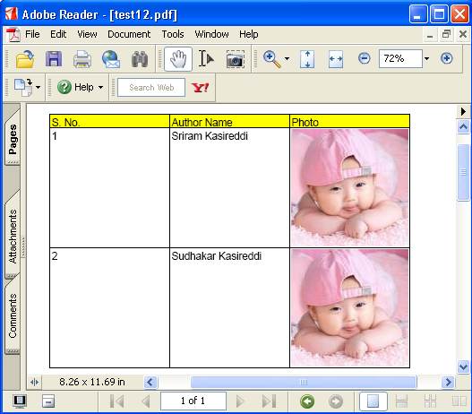Image resolution: width=472 pixels, height=414 pixels.
Task: Print the document with the printer icon
Action: (82, 59)
